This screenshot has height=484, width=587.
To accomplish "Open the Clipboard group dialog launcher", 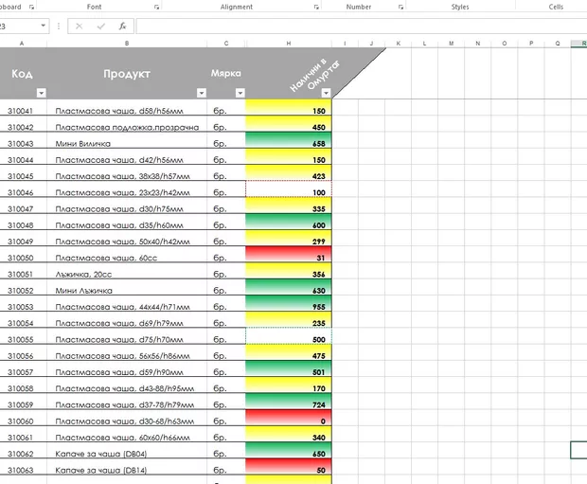I will click(x=31, y=7).
